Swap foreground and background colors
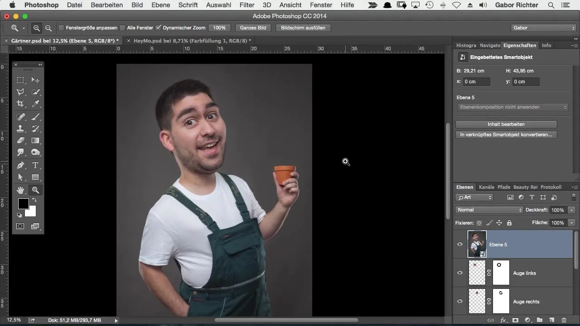Image resolution: width=580 pixels, height=326 pixels. (x=34, y=200)
